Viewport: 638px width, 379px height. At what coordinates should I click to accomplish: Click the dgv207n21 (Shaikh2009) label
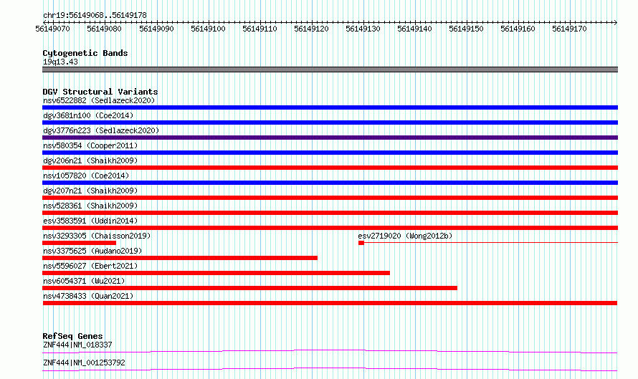click(90, 191)
